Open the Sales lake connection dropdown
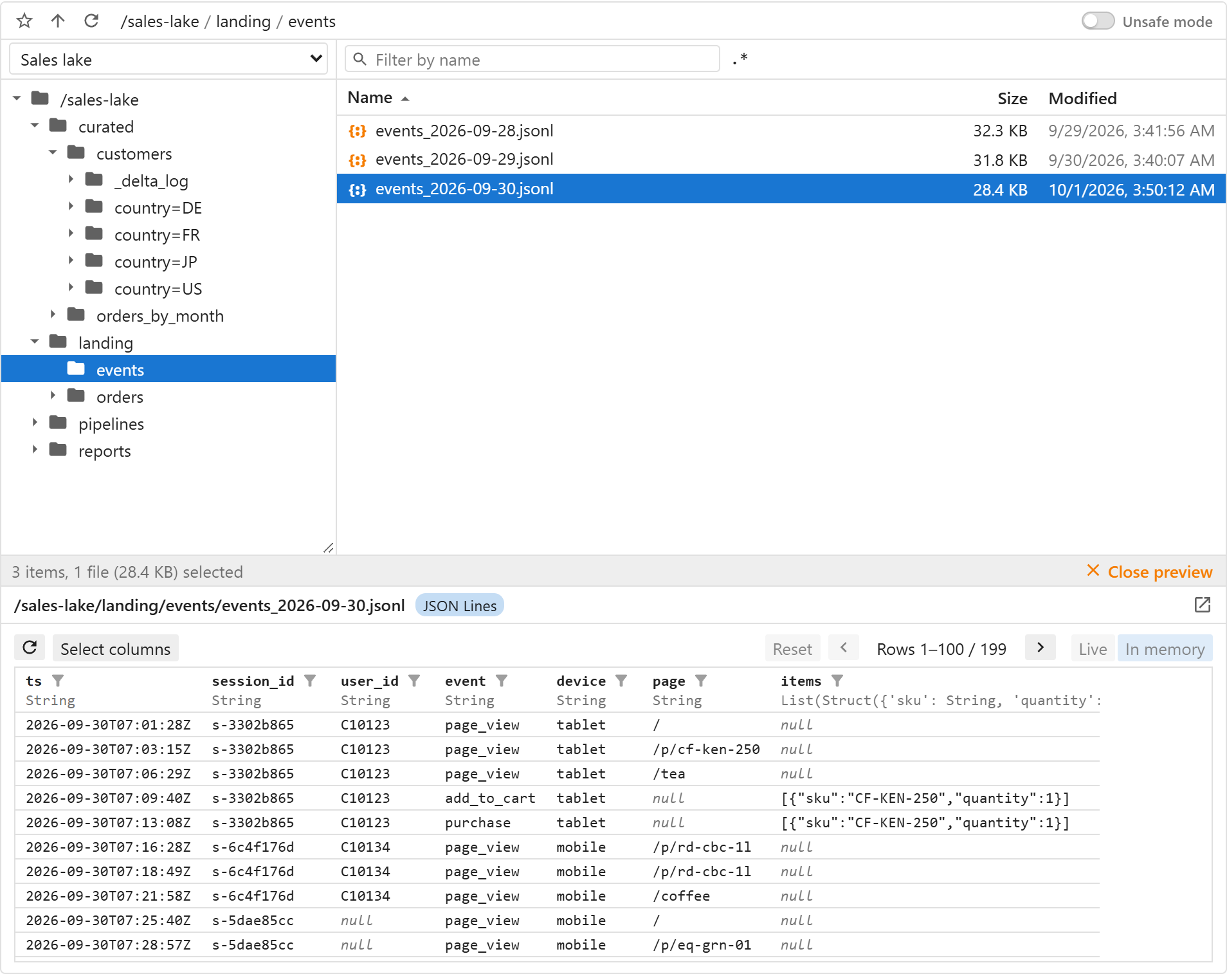The image size is (1227, 974). click(x=168, y=59)
